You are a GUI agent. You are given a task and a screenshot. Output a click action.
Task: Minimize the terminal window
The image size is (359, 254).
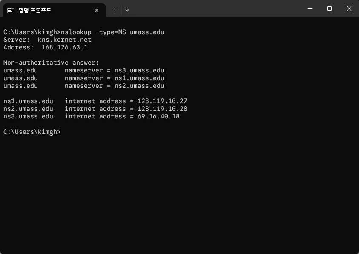pyautogui.click(x=310, y=9)
